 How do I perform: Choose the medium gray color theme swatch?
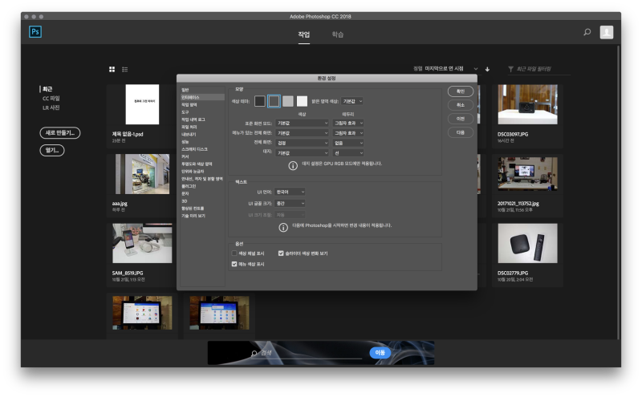click(288, 101)
